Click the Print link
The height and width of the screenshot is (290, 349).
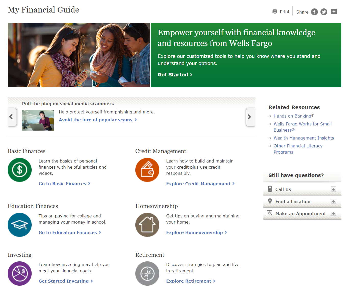point(285,12)
